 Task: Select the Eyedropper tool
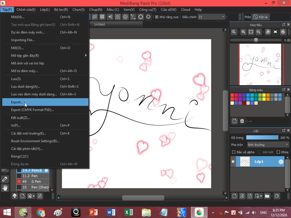[x=5, y=179]
